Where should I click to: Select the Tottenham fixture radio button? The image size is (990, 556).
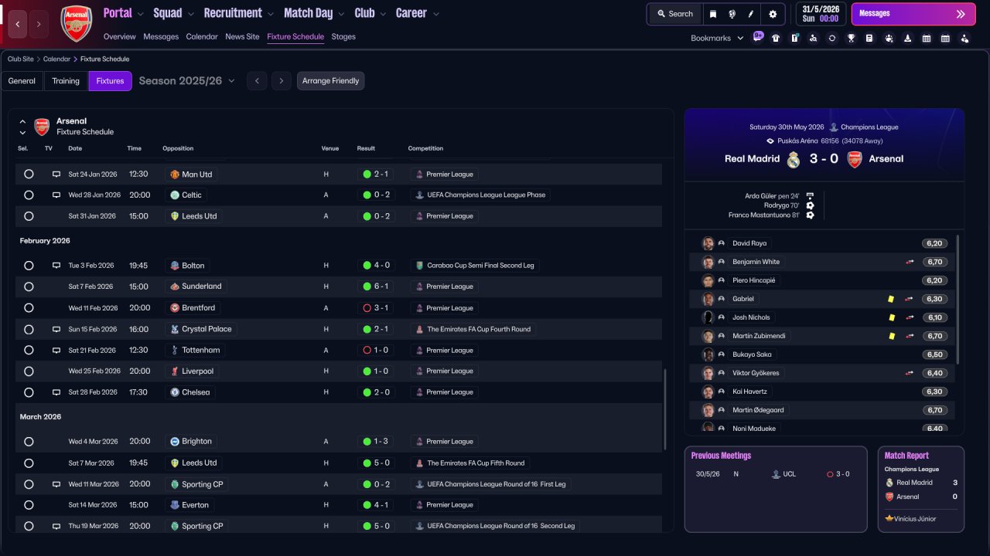pos(29,351)
